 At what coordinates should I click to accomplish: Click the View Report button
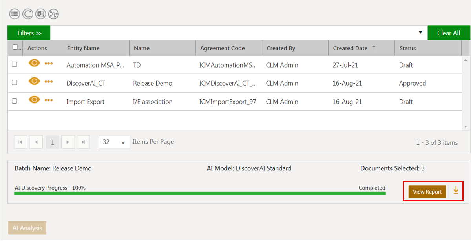tap(427, 192)
